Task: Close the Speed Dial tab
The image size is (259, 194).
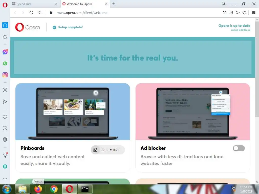Action: click(56, 4)
